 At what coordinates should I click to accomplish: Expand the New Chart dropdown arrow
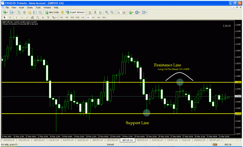(7, 12)
